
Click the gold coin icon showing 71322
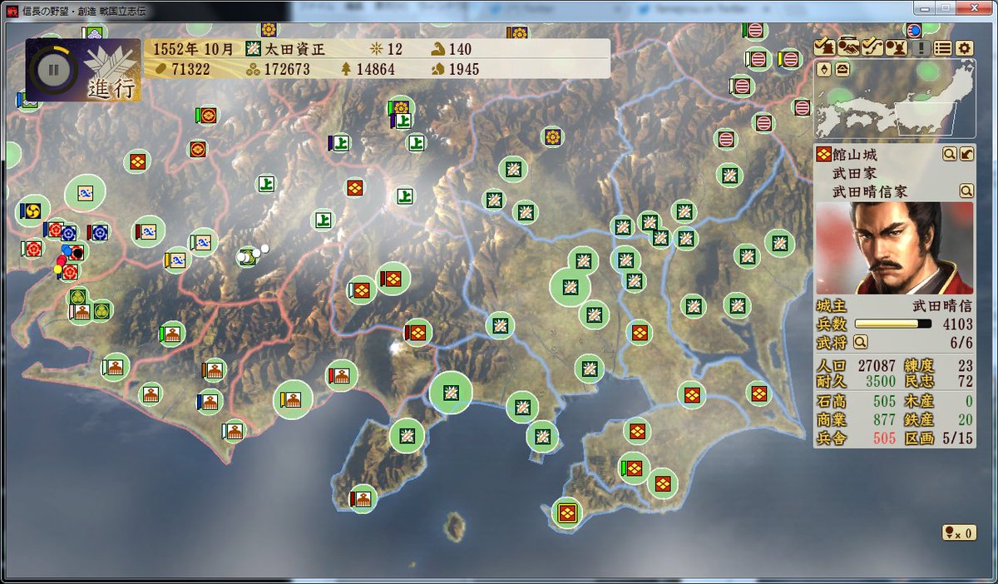pos(160,69)
